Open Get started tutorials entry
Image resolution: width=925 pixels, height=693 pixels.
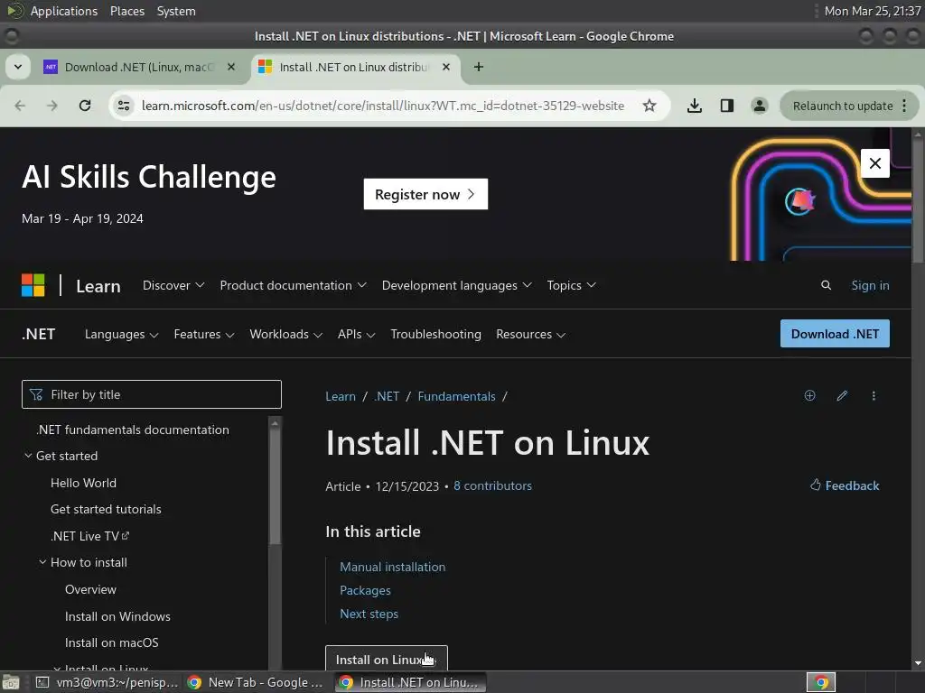pyautogui.click(x=106, y=509)
